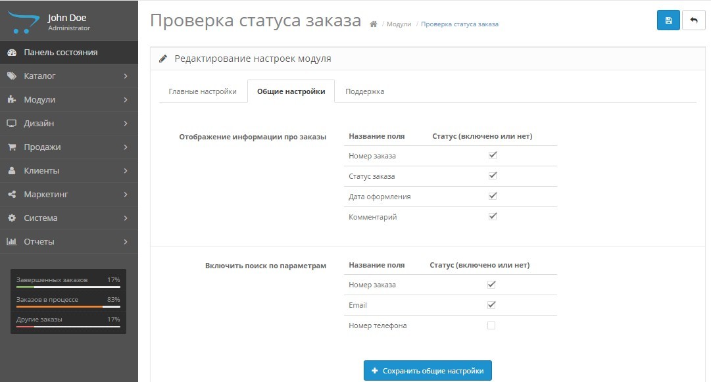Expand the Модули menu chevron
The width and height of the screenshot is (711, 382).
(126, 100)
